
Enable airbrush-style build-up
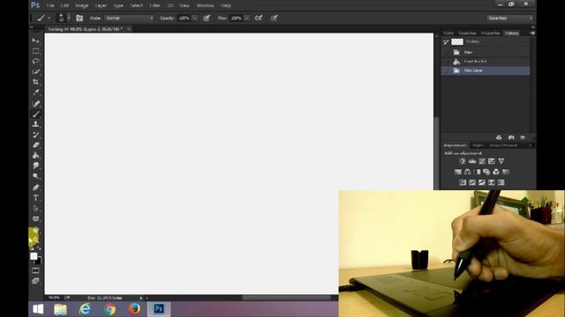(259, 18)
